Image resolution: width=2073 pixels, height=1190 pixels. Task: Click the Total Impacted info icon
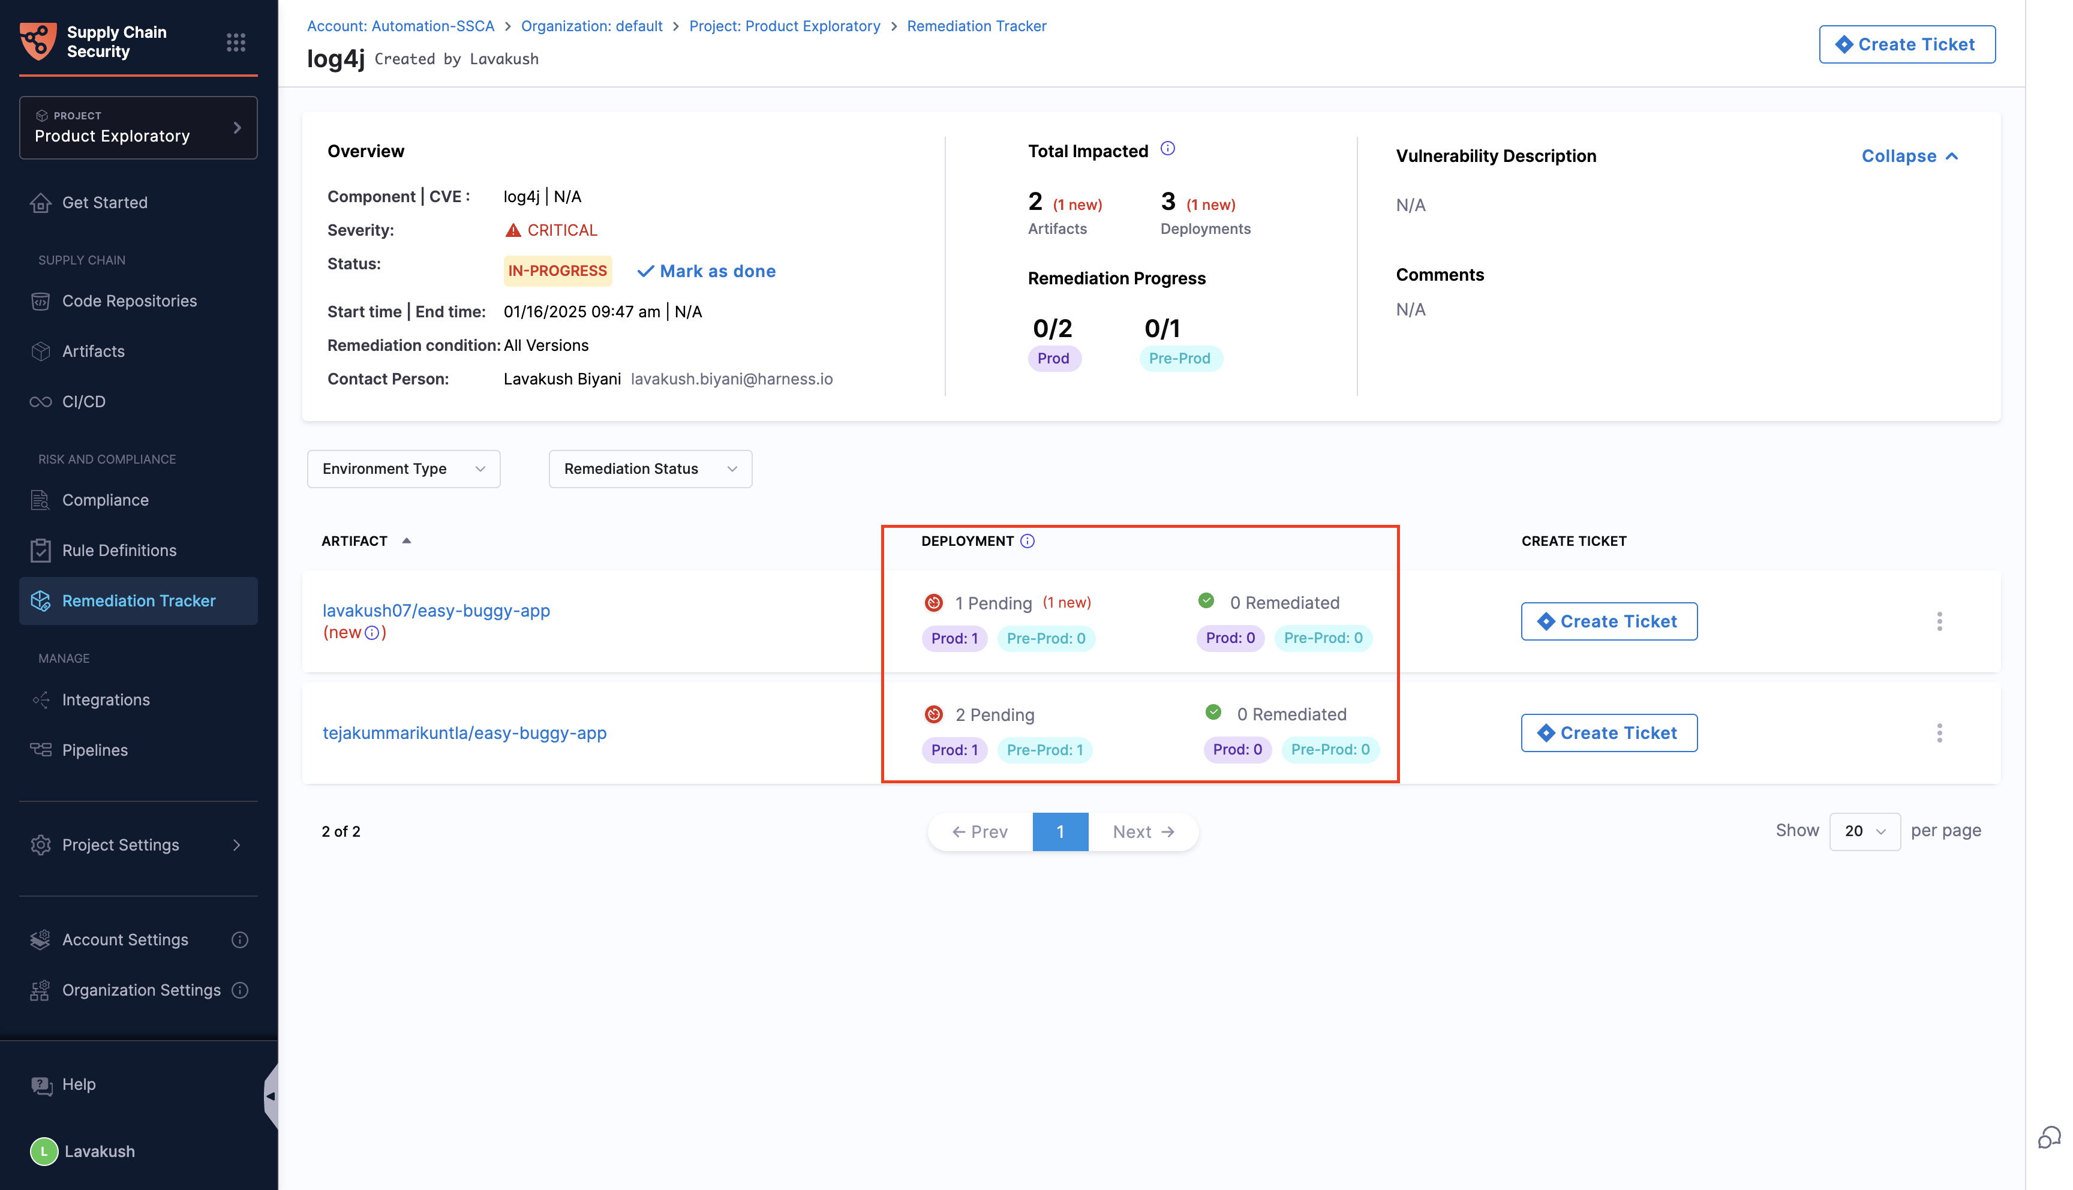point(1168,149)
